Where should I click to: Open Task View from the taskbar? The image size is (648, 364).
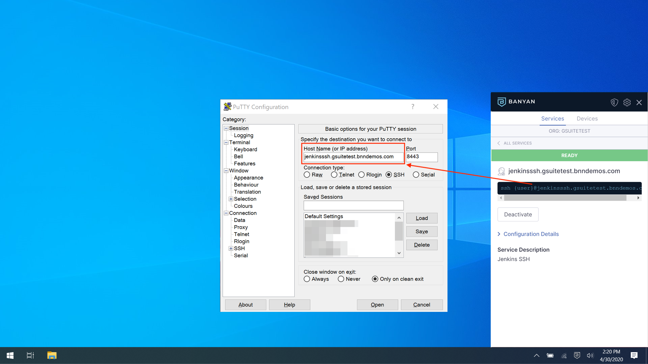click(30, 355)
